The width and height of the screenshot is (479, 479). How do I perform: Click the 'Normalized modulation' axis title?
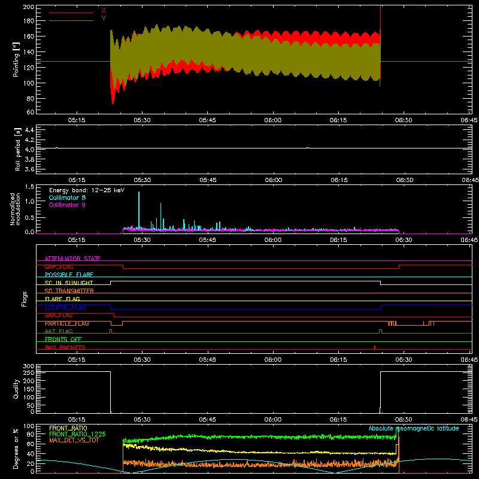pos(15,209)
